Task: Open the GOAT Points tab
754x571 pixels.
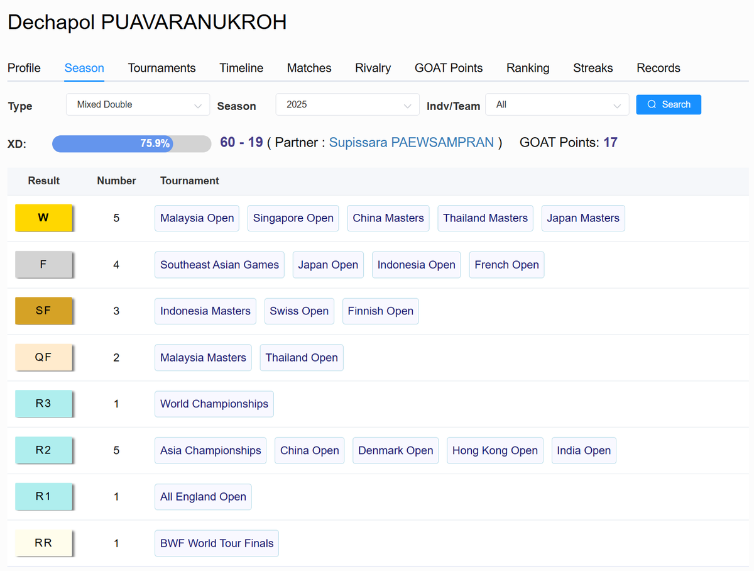Action: 449,68
